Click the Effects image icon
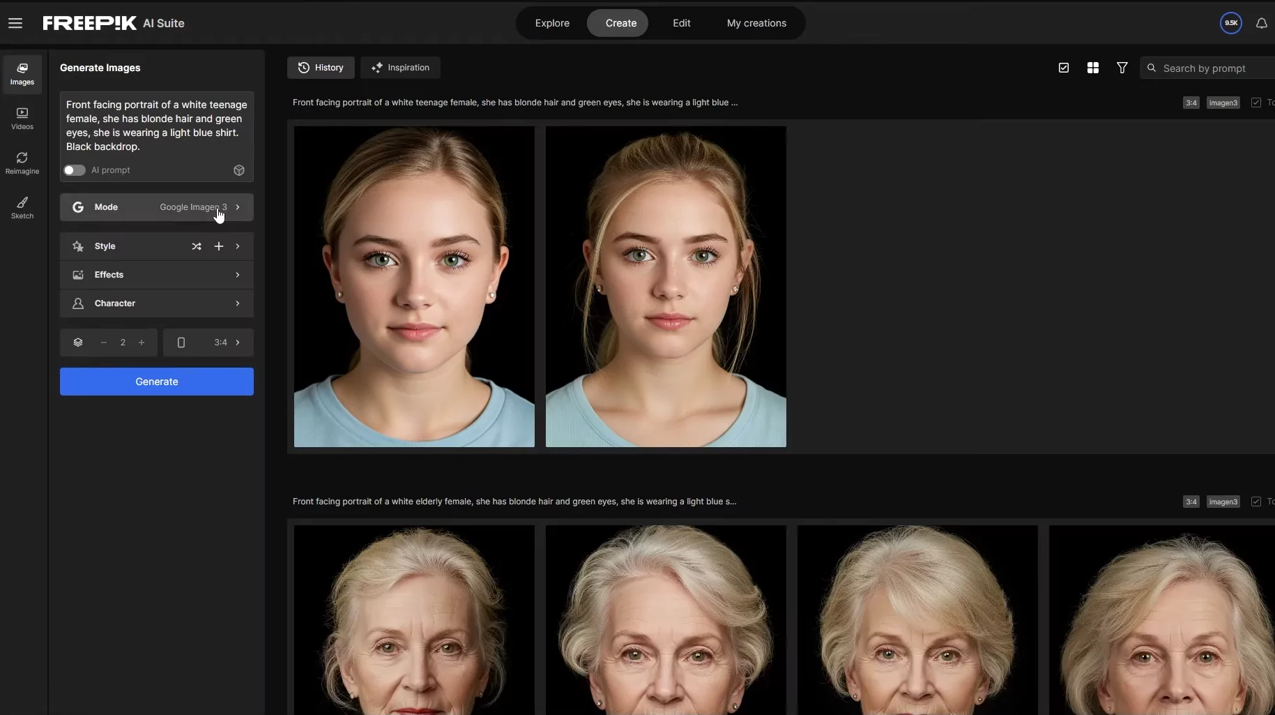Image resolution: width=1275 pixels, height=715 pixels. (x=78, y=275)
